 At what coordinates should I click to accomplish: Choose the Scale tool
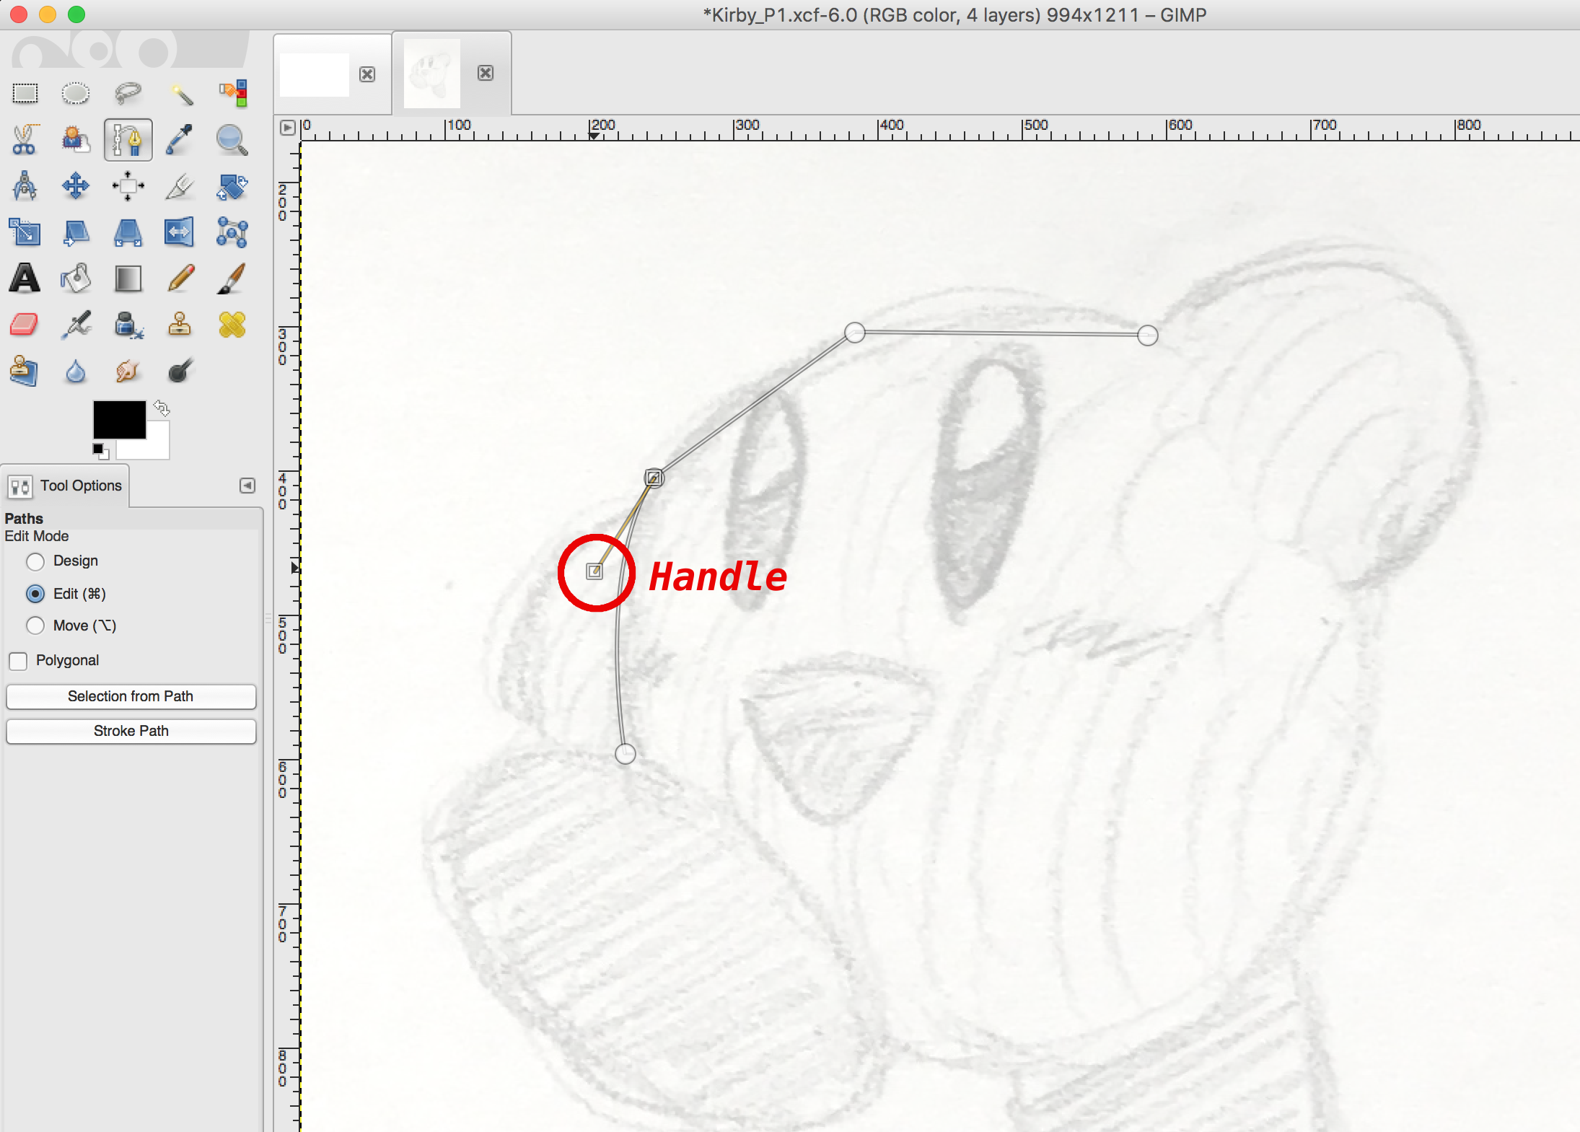click(x=25, y=232)
